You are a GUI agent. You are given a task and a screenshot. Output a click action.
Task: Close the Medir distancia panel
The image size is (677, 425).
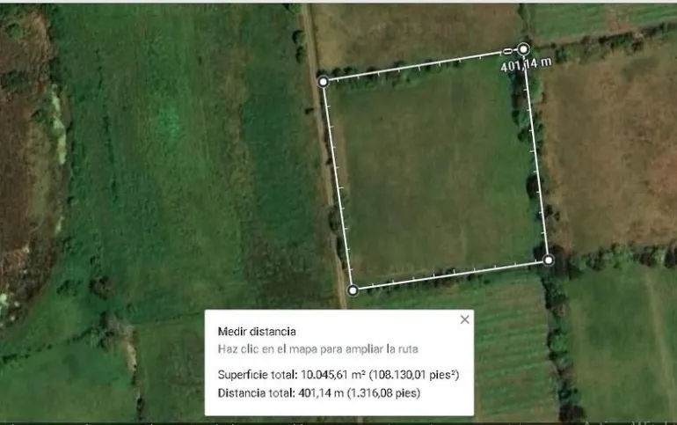click(464, 319)
